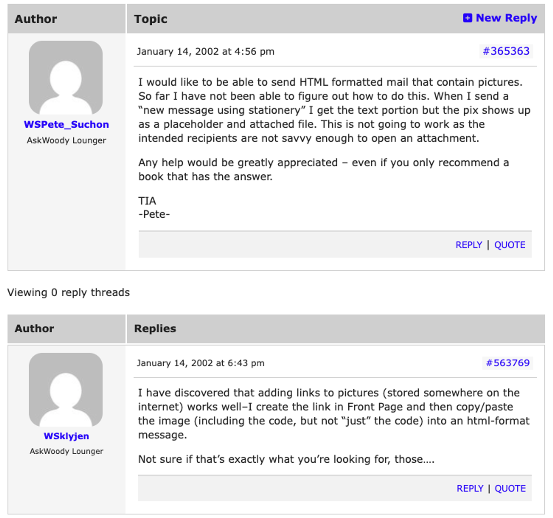Screen dimensions: 553x518
Task: Click the 6:43 pm reply timestamp
Action: pyautogui.click(x=200, y=363)
